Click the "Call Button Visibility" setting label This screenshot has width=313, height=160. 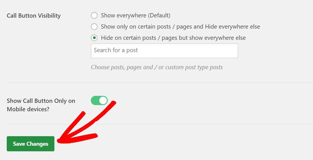[34, 16]
